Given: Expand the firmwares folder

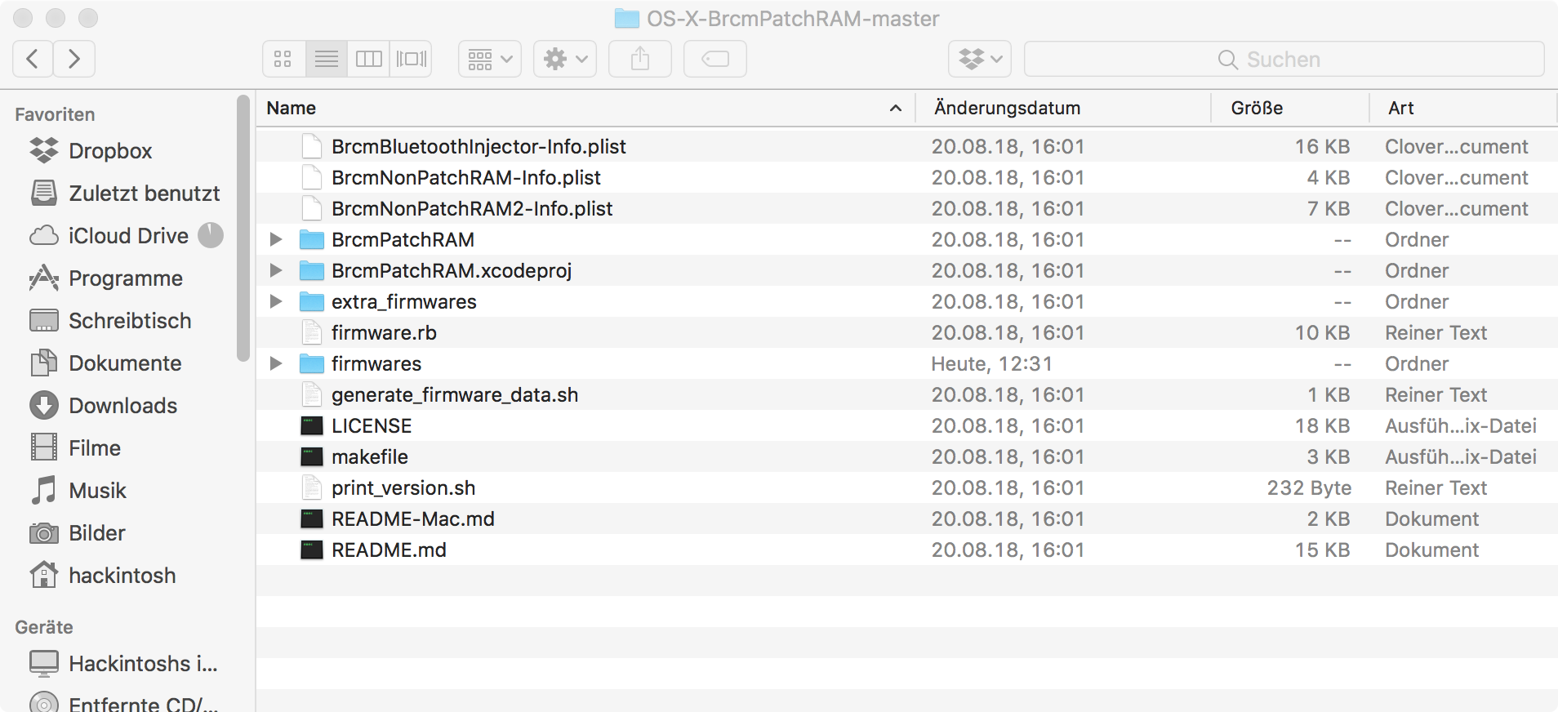Looking at the screenshot, I should coord(276,363).
